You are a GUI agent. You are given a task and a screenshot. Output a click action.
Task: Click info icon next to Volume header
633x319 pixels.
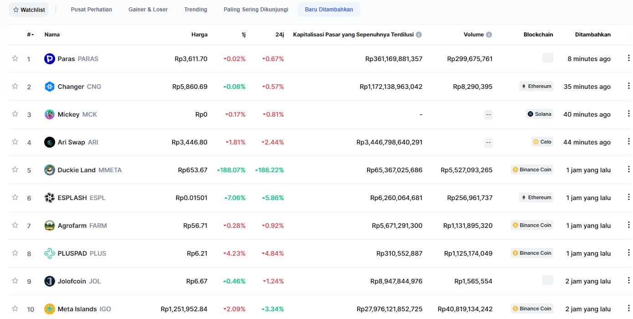[489, 35]
